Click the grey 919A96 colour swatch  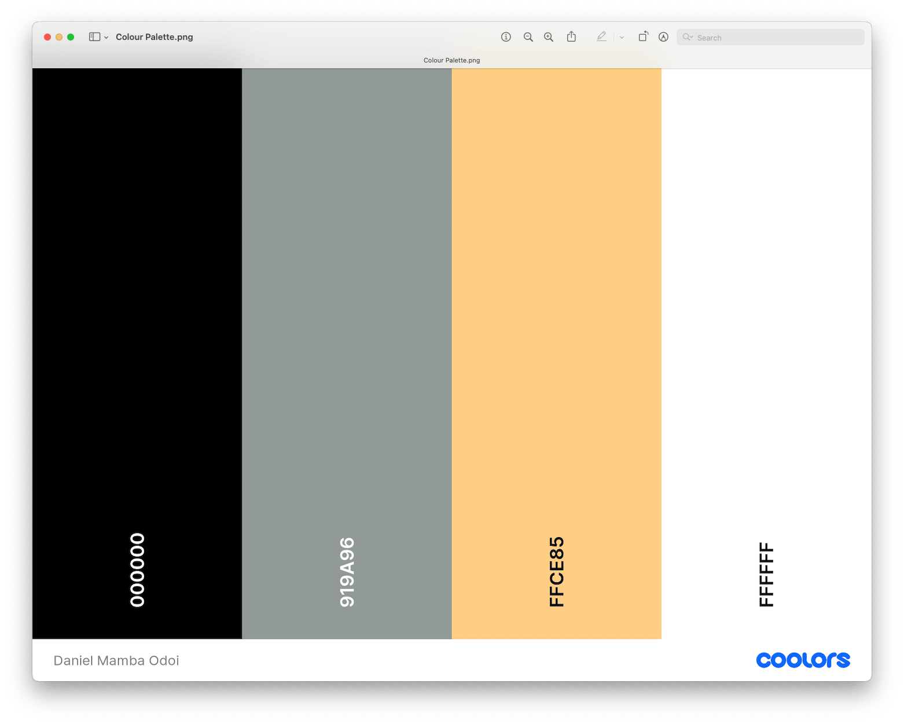pyautogui.click(x=347, y=354)
